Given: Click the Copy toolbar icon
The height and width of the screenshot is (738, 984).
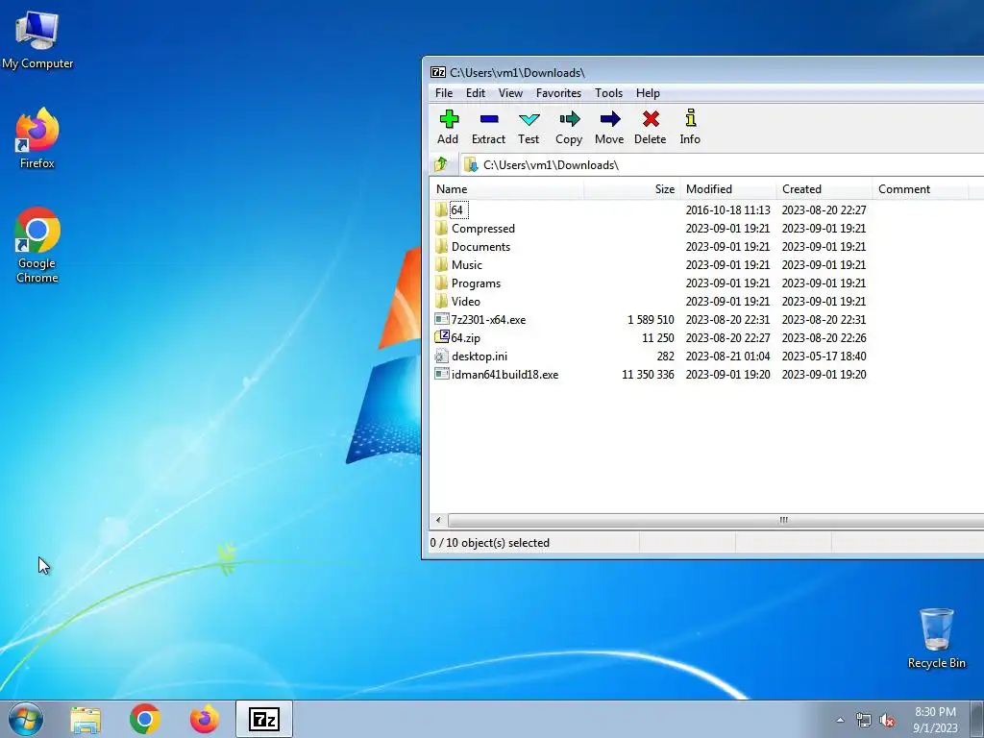Looking at the screenshot, I should pos(569,119).
